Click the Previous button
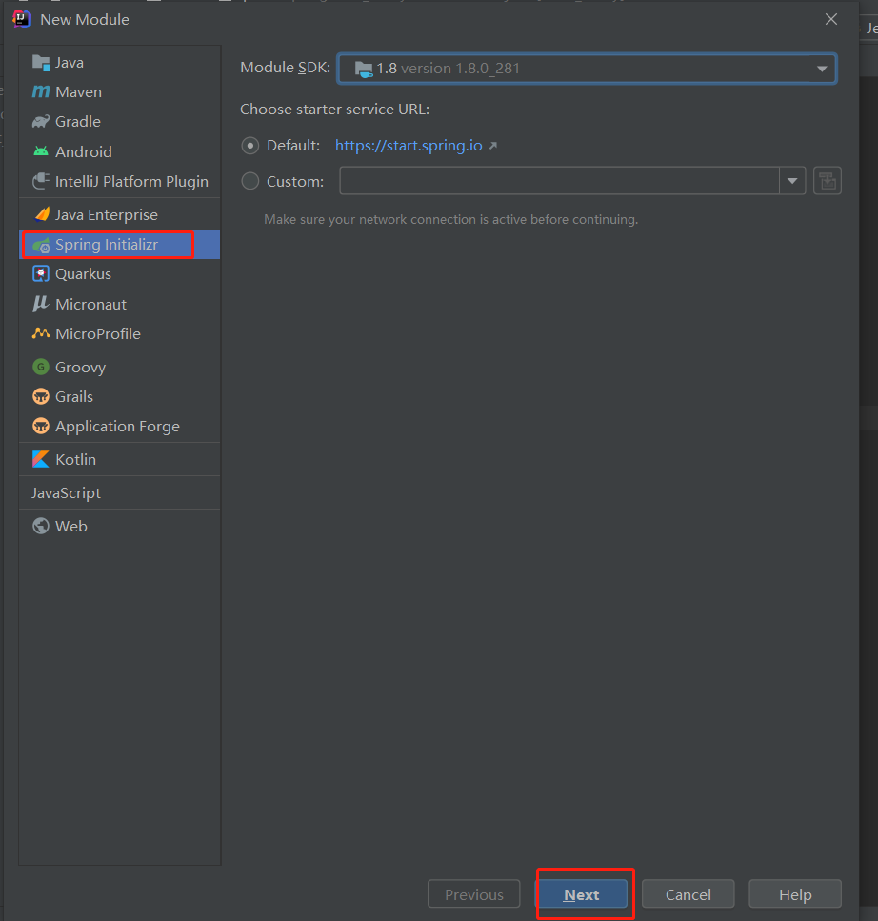 474,894
